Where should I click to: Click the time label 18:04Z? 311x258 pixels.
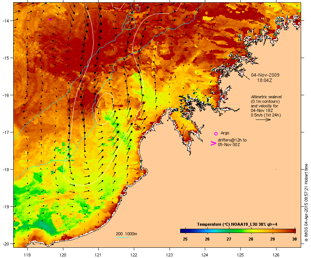265,80
